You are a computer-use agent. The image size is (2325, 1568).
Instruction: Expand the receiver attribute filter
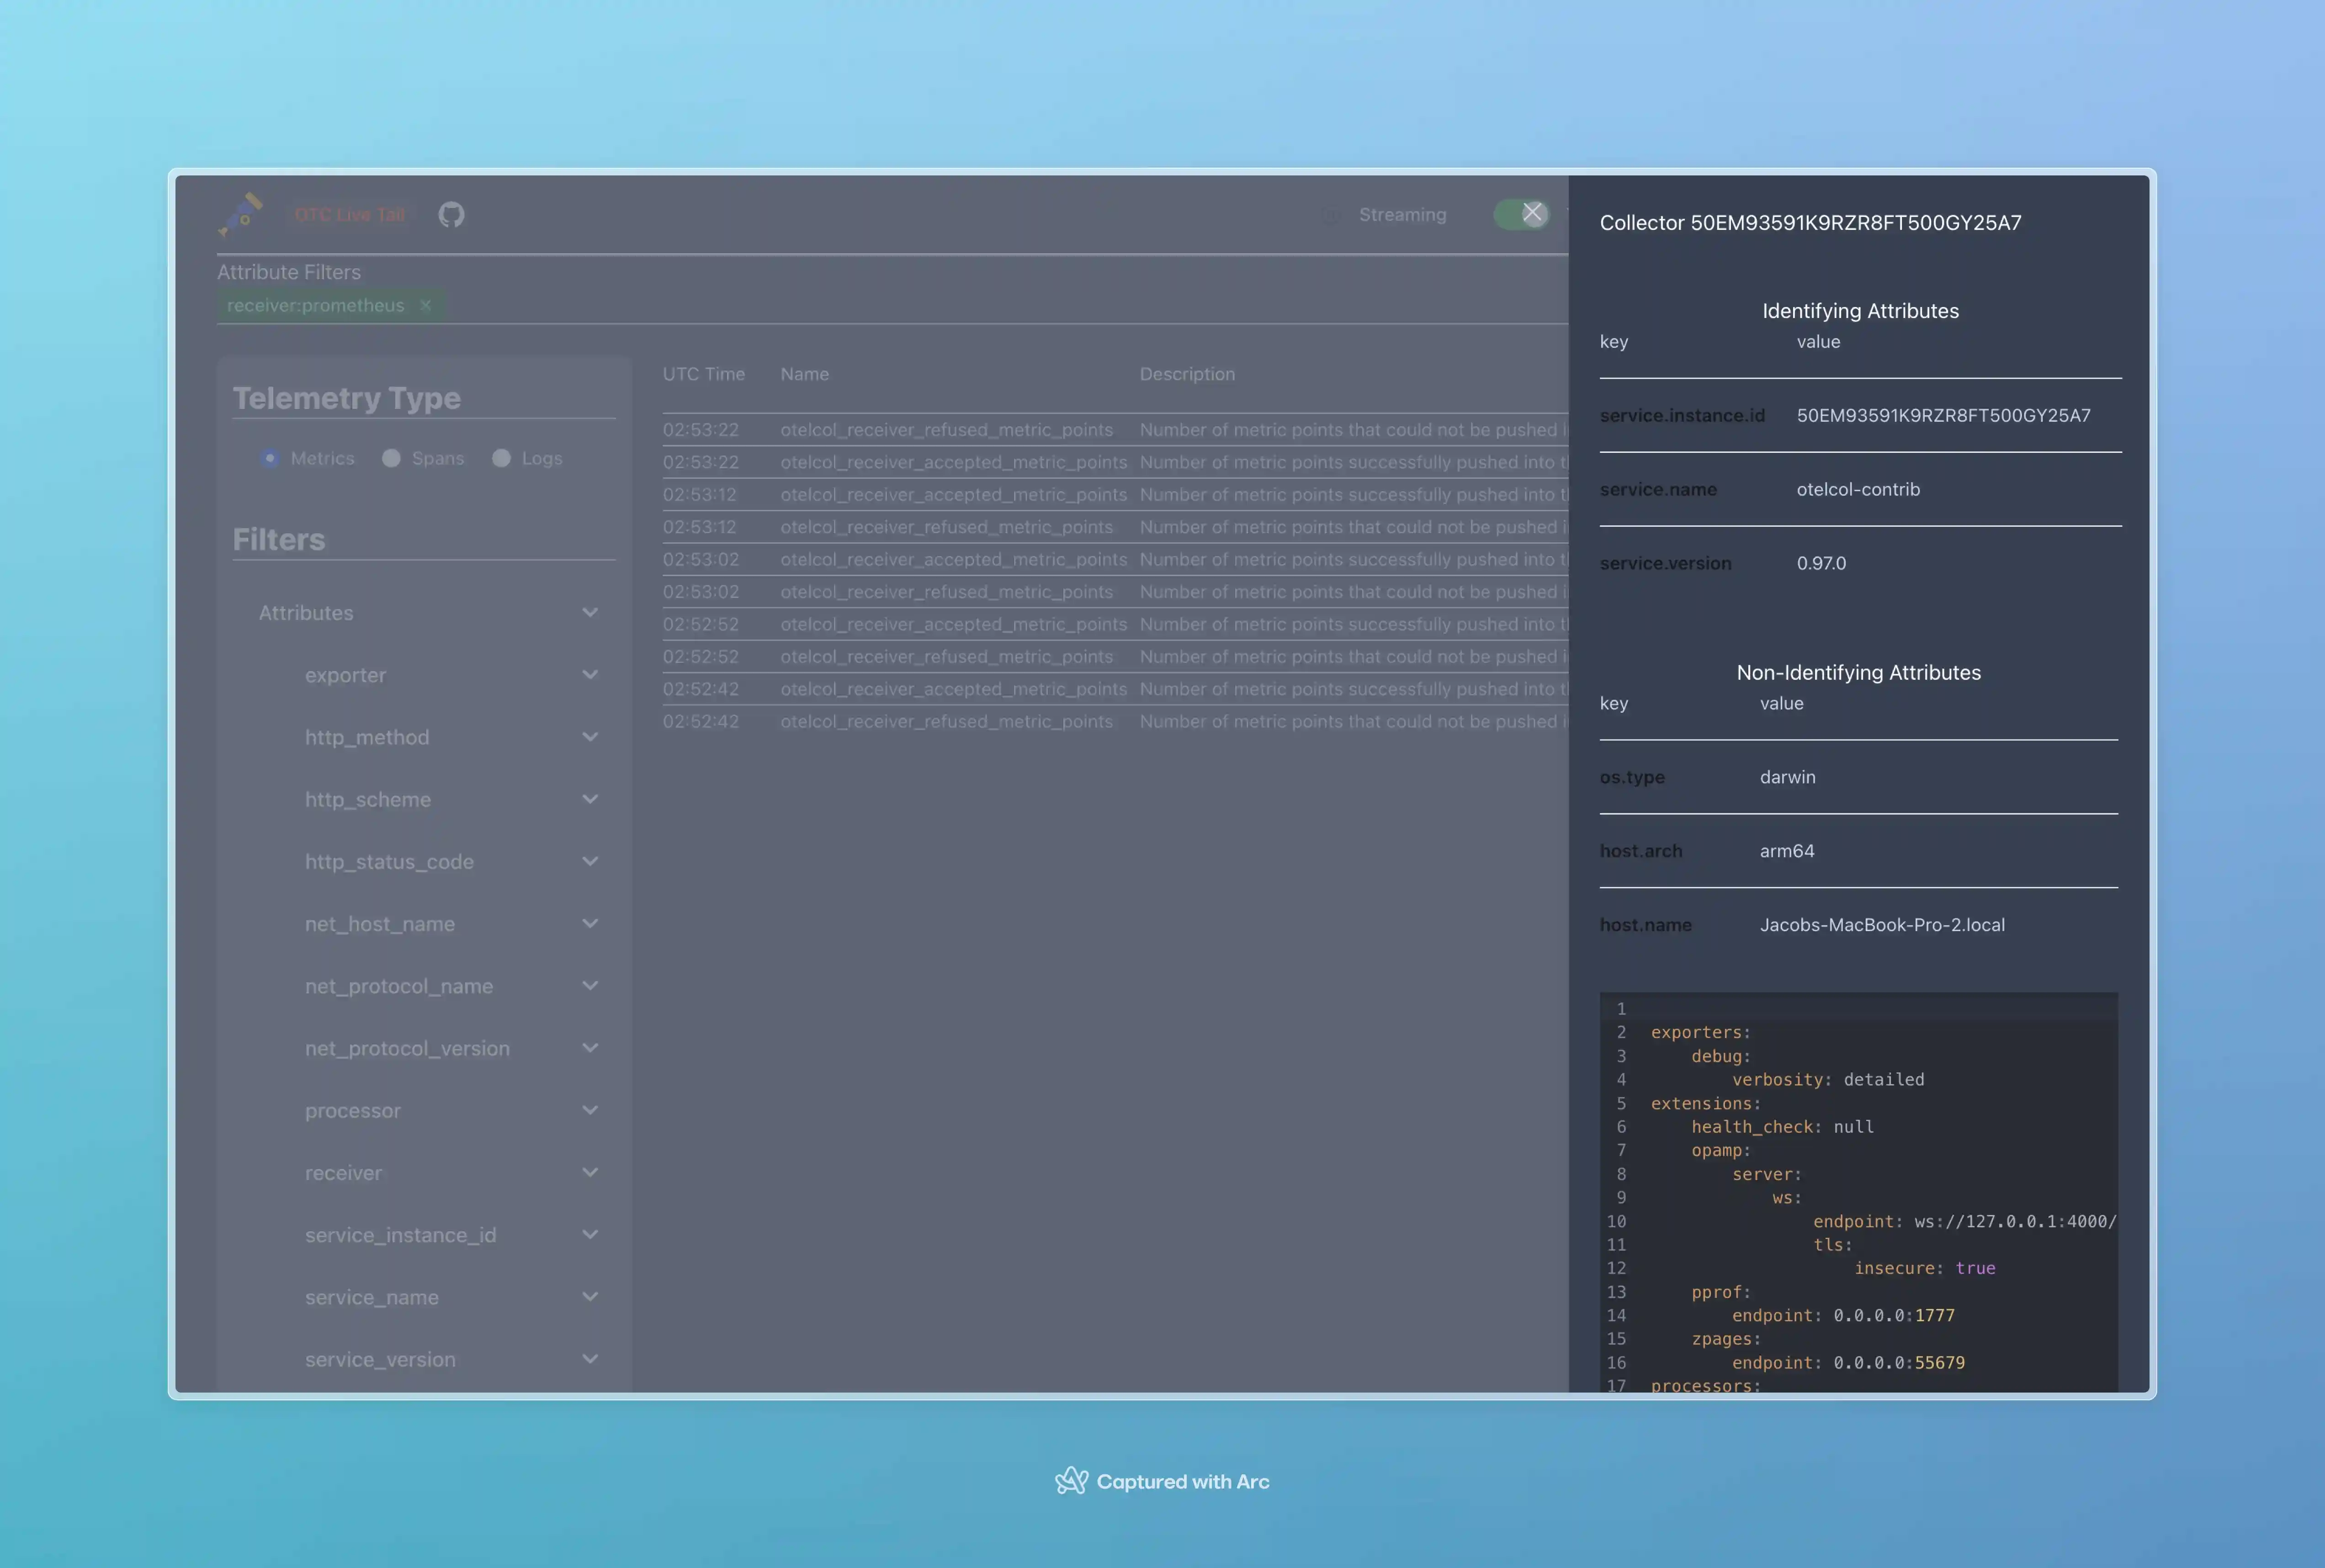coord(591,1172)
